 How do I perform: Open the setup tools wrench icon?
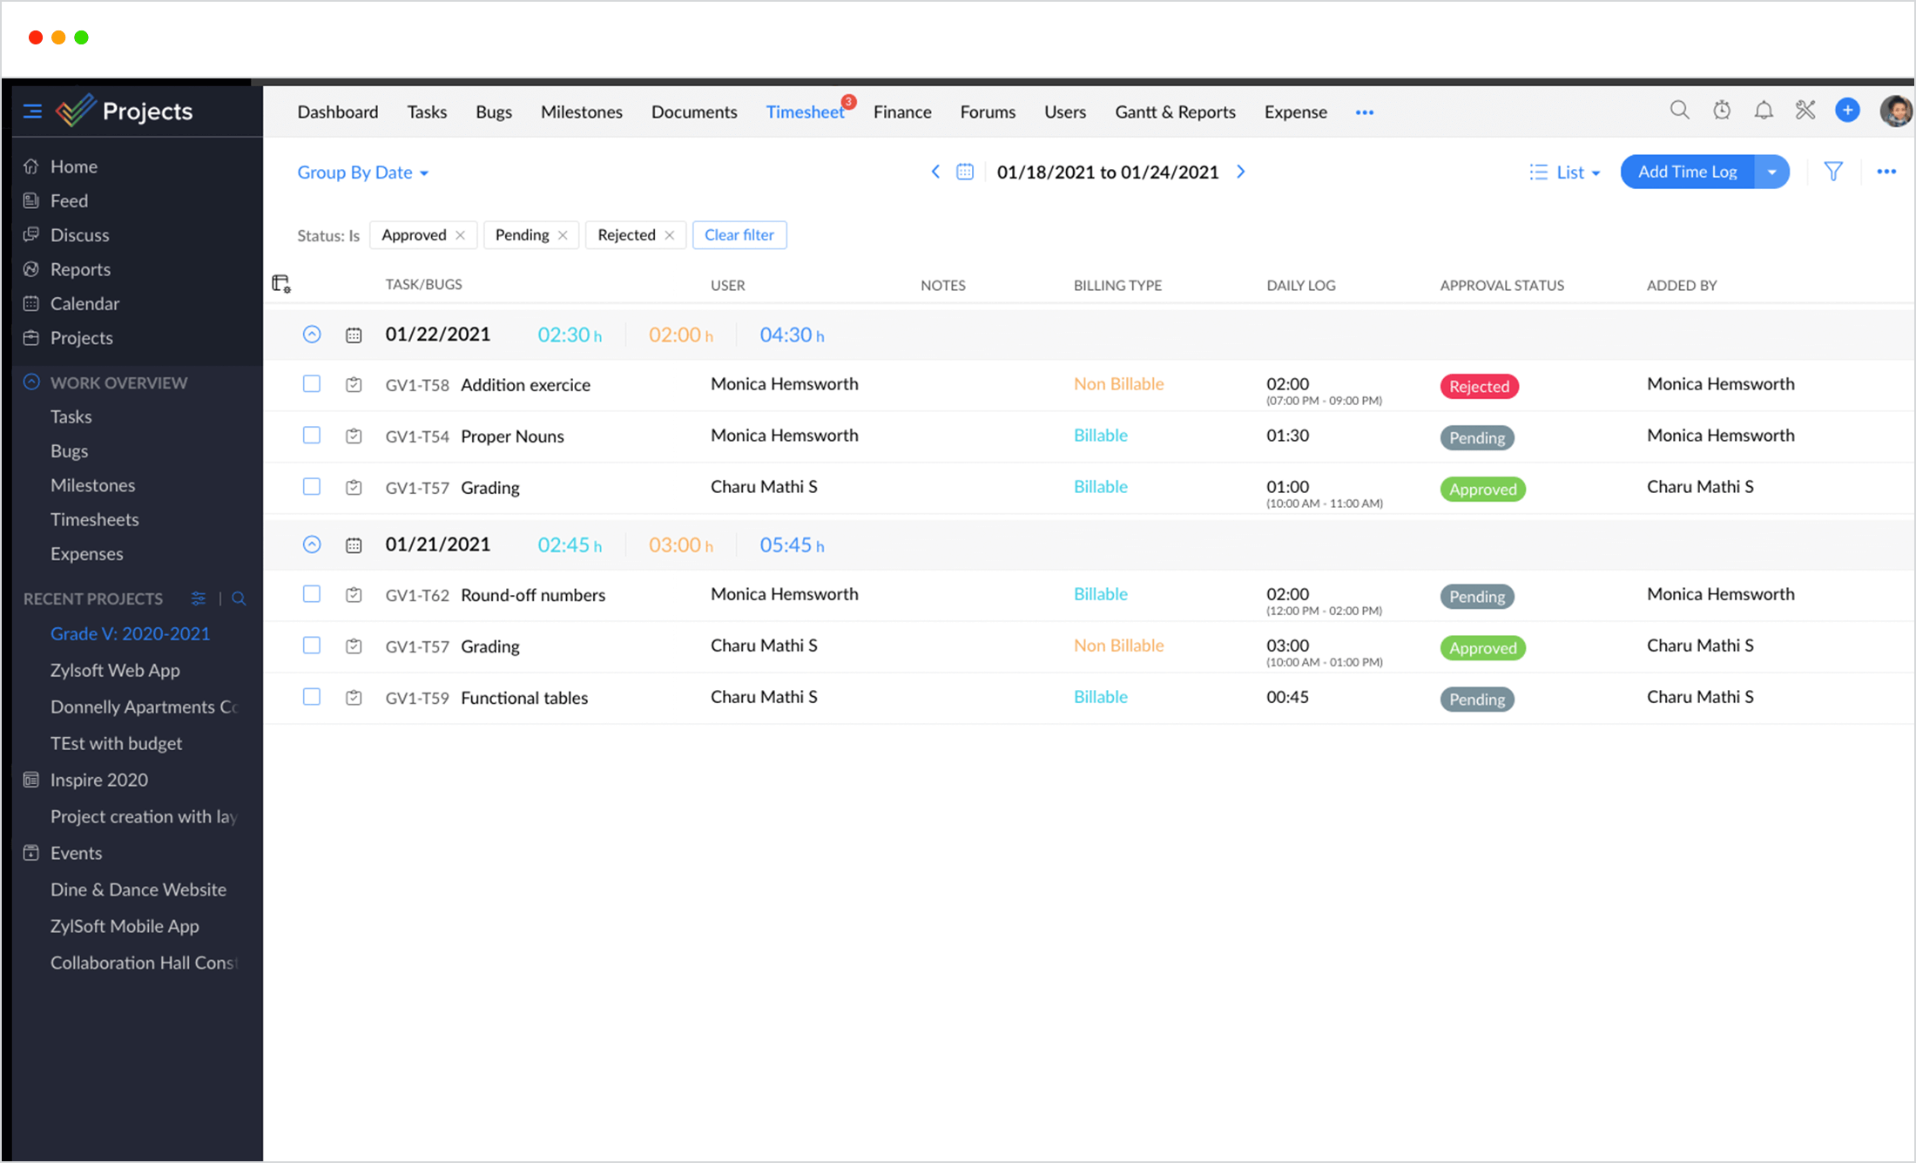click(1805, 111)
